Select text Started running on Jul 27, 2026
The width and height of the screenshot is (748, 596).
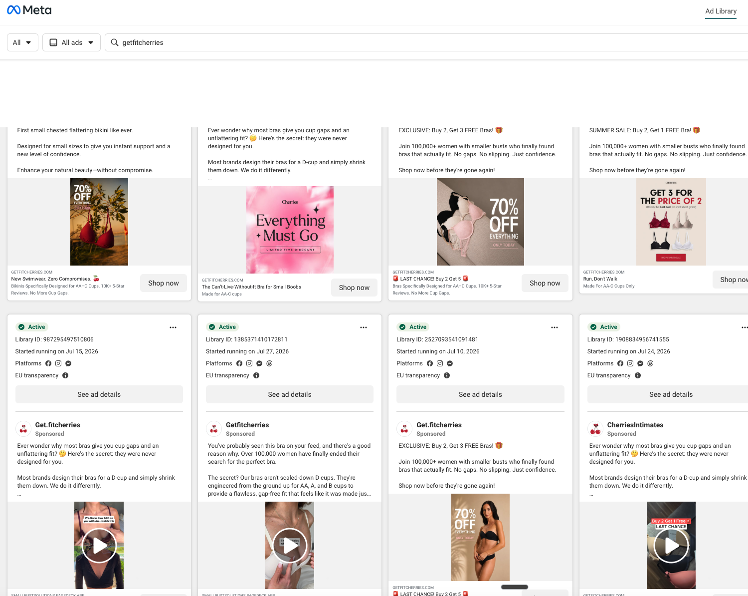click(247, 351)
